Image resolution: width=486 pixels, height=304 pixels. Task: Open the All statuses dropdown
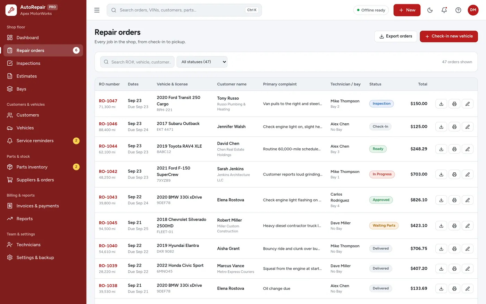pyautogui.click(x=202, y=62)
